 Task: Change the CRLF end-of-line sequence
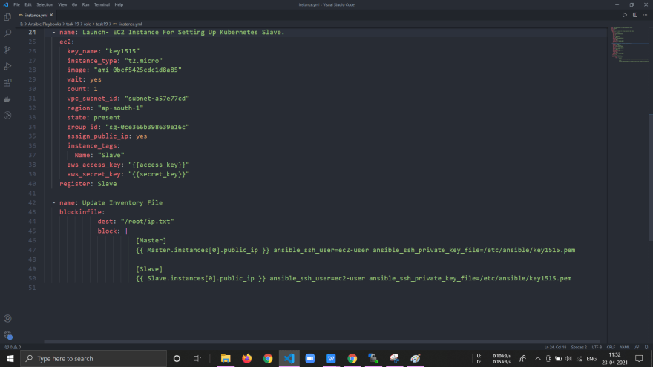[x=611, y=347]
